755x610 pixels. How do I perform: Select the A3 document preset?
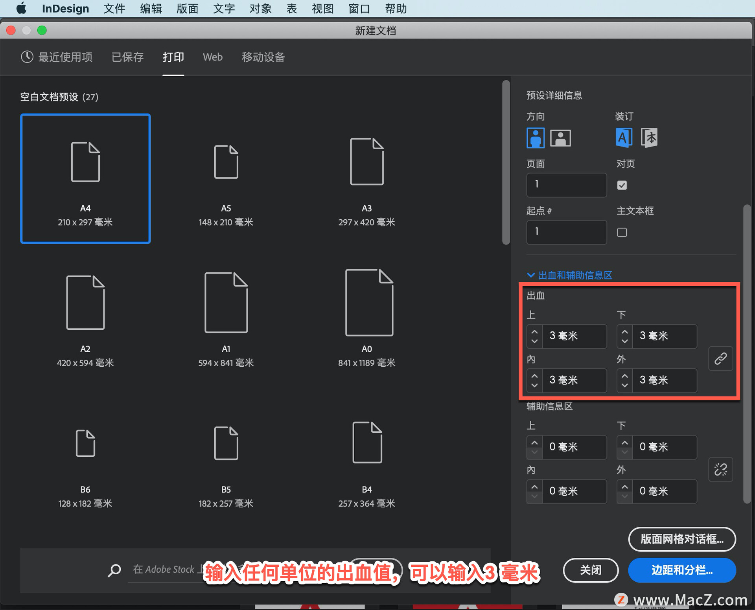click(366, 179)
